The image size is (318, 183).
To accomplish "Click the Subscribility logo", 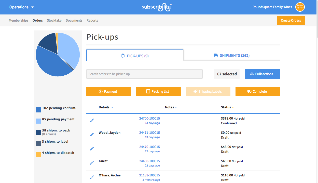I will tap(157, 7).
